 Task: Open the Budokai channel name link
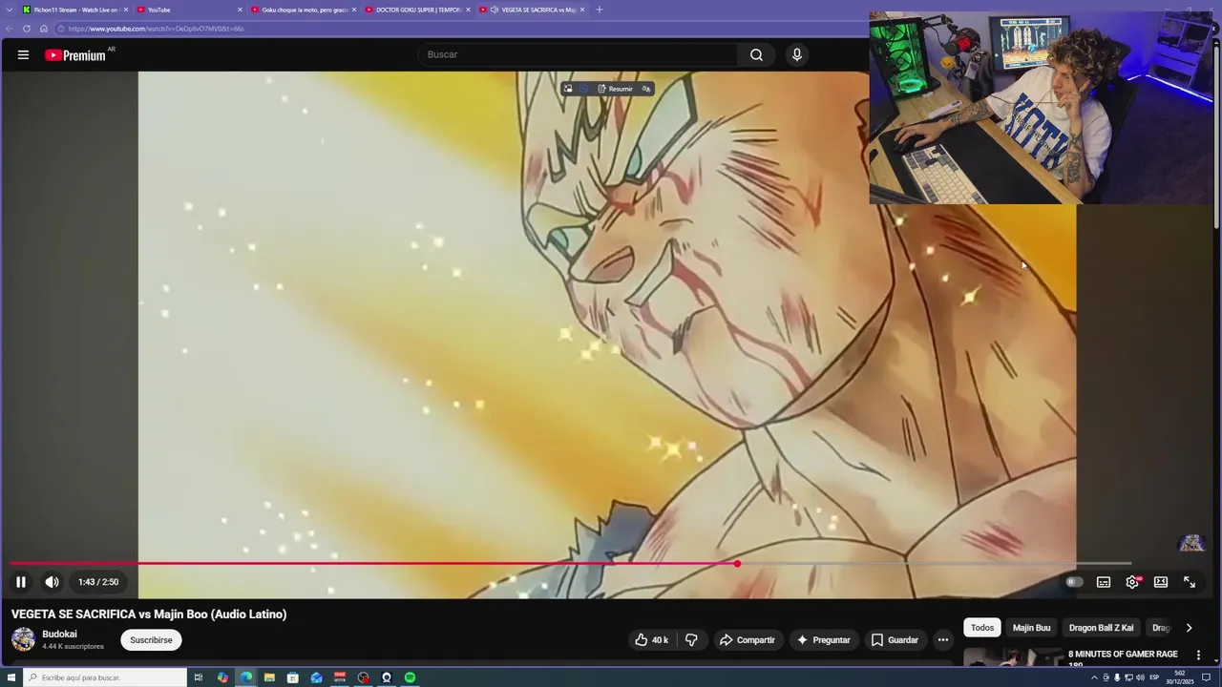pyautogui.click(x=59, y=634)
